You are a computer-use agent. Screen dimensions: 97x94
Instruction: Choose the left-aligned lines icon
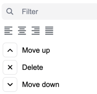click(x=8, y=31)
